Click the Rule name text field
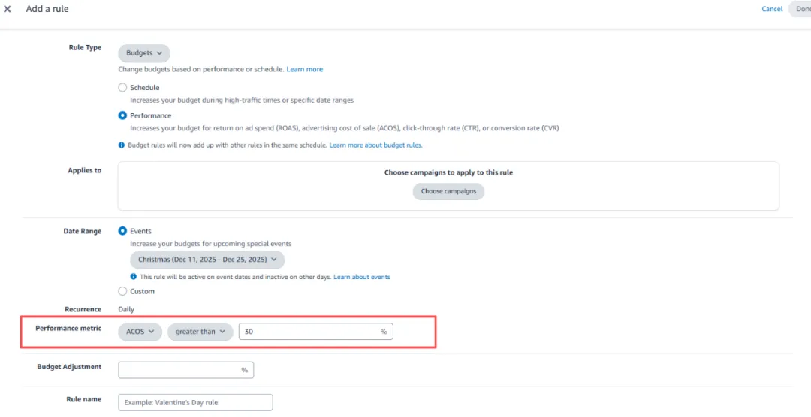 195,403
